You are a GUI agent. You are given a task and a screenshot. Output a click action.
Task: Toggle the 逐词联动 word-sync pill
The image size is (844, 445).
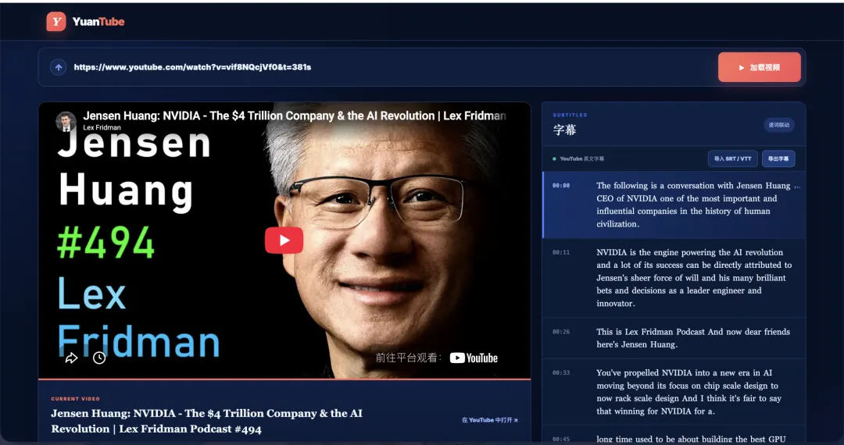[779, 125]
